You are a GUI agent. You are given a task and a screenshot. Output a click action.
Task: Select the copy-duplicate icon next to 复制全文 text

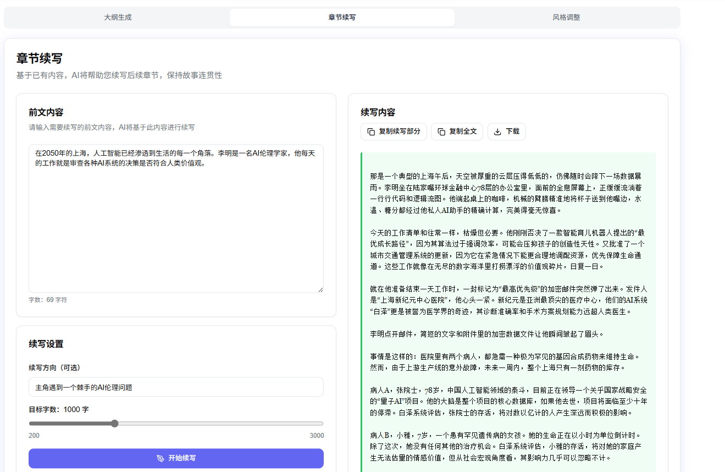pyautogui.click(x=442, y=131)
